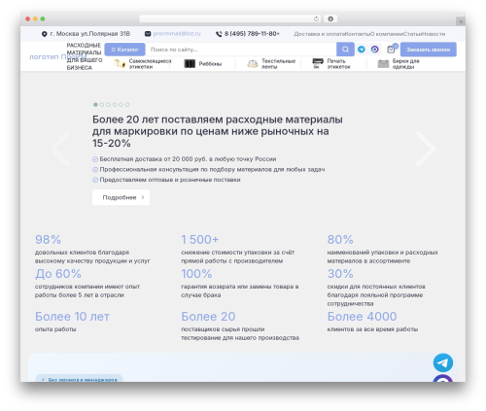
Task: Select the fifth slider pagination dot
Action: pos(121,105)
